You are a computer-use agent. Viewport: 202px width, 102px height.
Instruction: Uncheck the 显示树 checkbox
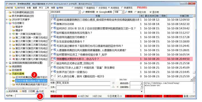(151, 12)
